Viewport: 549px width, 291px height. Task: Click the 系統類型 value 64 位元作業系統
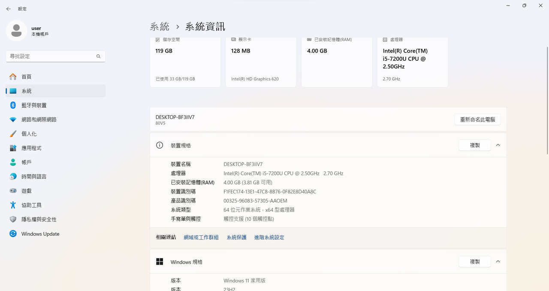click(x=259, y=210)
